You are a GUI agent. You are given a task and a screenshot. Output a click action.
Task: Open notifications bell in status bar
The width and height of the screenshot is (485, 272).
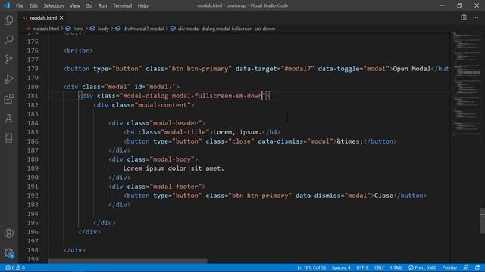point(477,267)
